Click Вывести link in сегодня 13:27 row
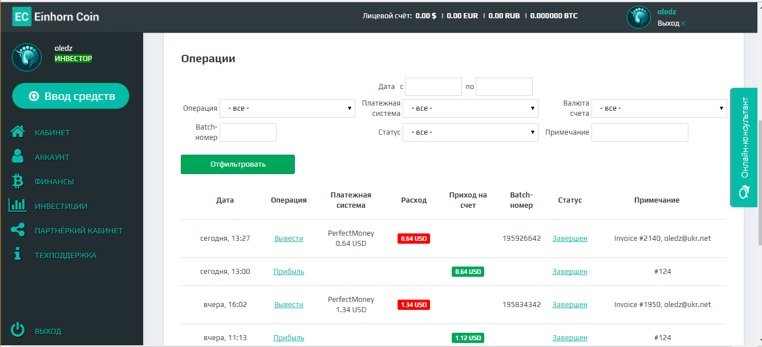This screenshot has width=762, height=347. pyautogui.click(x=289, y=239)
